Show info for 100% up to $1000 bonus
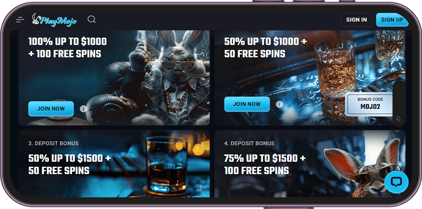This screenshot has width=422, height=209. [x=84, y=109]
